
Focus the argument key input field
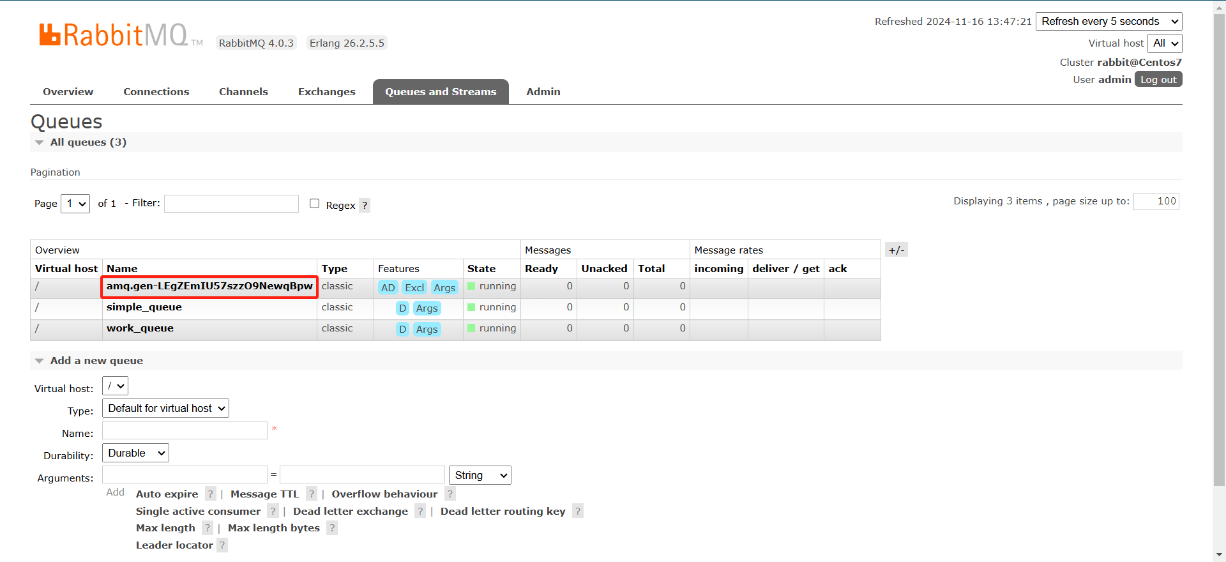tap(185, 475)
